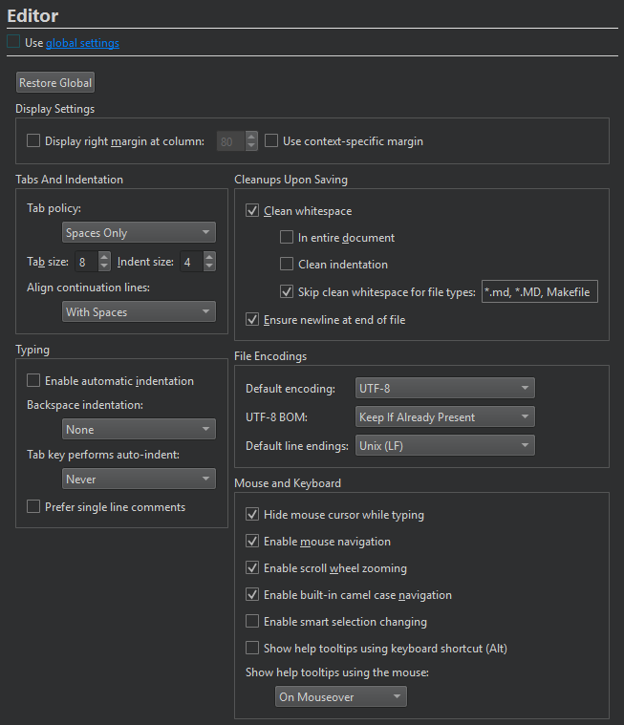Image resolution: width=624 pixels, height=725 pixels.
Task: Click the skip file types text field
Action: pos(540,292)
